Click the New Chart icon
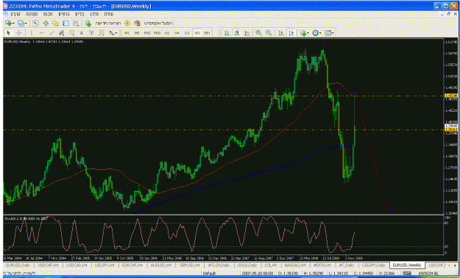Viewport: 460px width, 278px height. [x=8, y=24]
